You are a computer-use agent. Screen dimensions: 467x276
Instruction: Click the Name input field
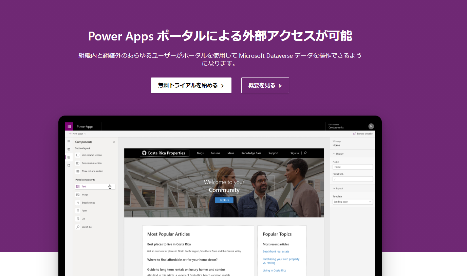pyautogui.click(x=353, y=167)
